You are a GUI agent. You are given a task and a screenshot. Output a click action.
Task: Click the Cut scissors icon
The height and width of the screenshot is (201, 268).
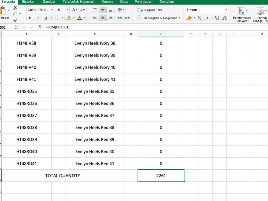[15, 8]
